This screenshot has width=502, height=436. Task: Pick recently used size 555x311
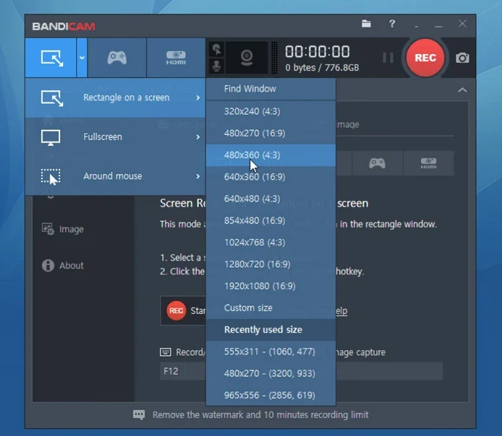click(x=270, y=351)
